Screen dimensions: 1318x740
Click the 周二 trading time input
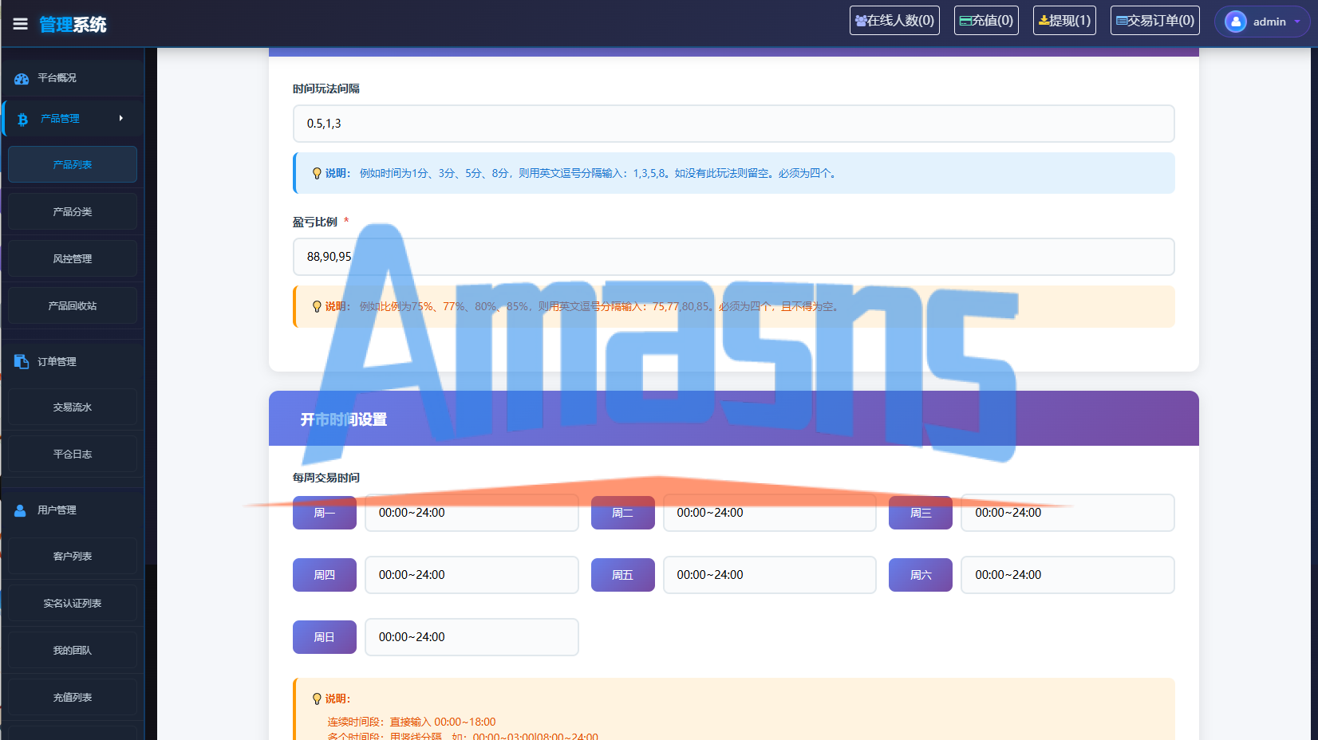pyautogui.click(x=770, y=513)
